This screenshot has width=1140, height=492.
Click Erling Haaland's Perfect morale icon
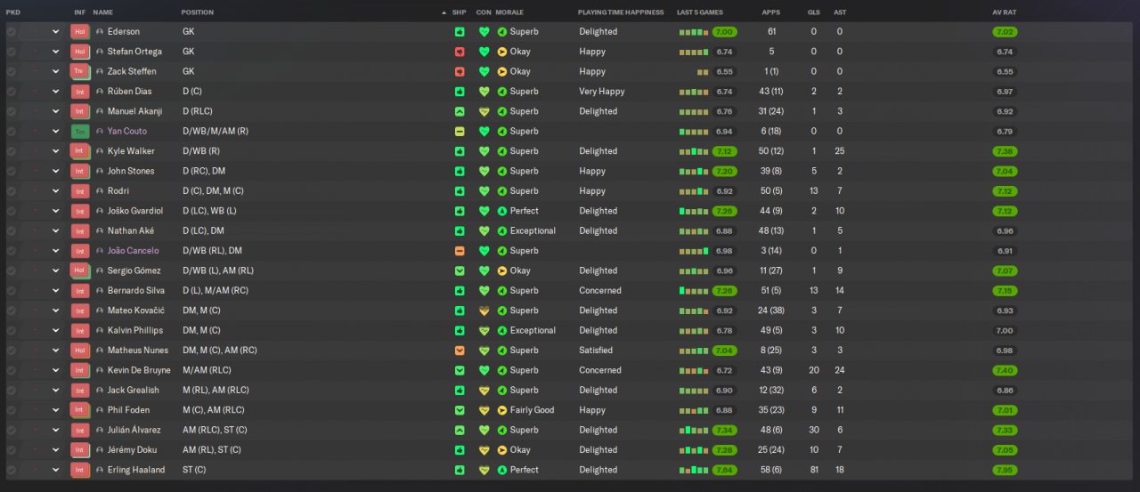click(502, 470)
